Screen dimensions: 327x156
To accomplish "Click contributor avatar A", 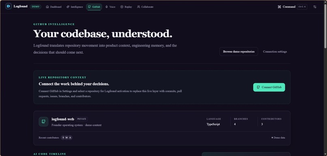I will 70,137.
